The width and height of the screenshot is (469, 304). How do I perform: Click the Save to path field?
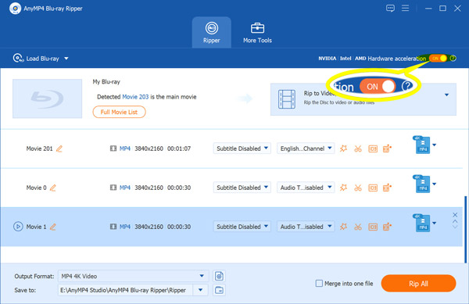125,290
